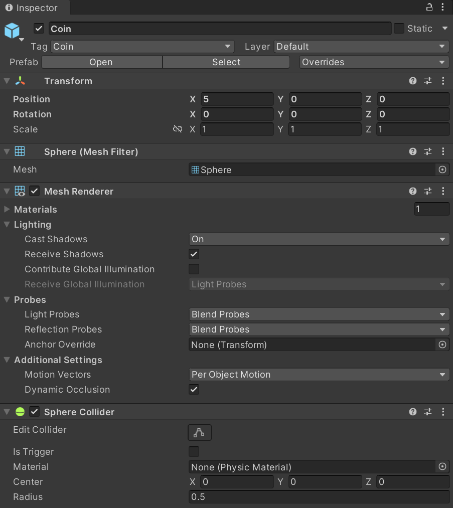The image size is (453, 508).
Task: Open the Mesh object picker for Sphere
Action: [442, 170]
